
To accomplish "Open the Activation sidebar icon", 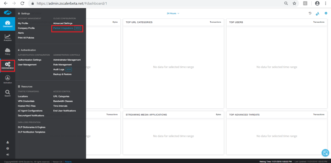I will [x=7, y=80].
